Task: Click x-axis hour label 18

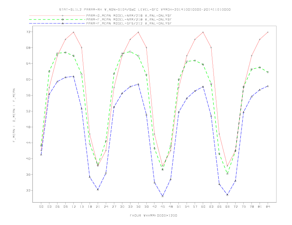Action: [x=90, y=207]
